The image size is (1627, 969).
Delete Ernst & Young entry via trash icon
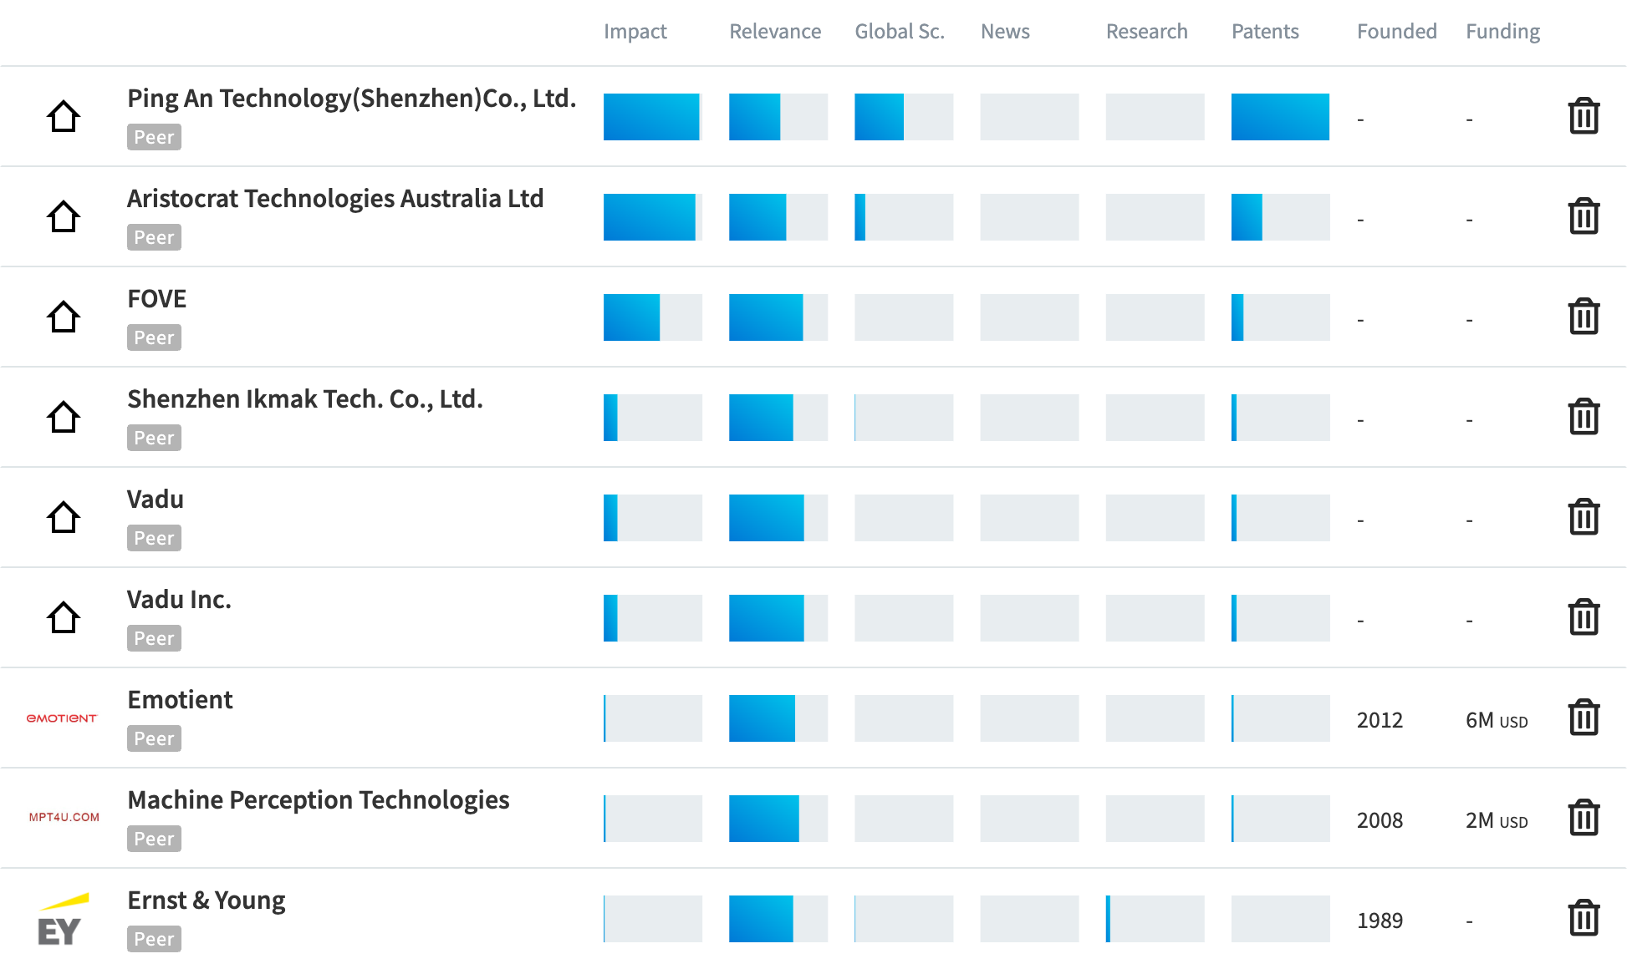coord(1584,918)
